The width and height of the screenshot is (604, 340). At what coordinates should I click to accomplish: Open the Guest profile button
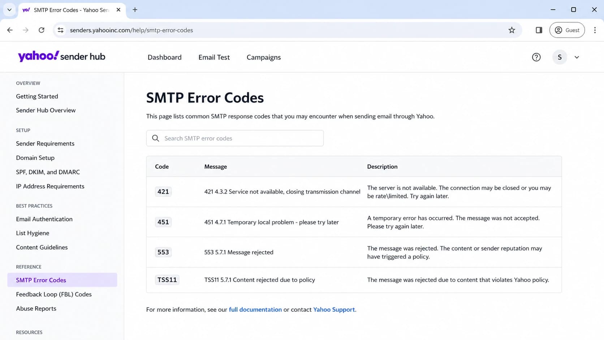(567, 30)
